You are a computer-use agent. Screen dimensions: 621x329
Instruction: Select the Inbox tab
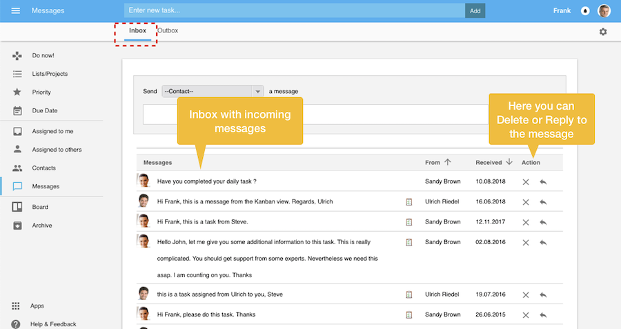137,31
